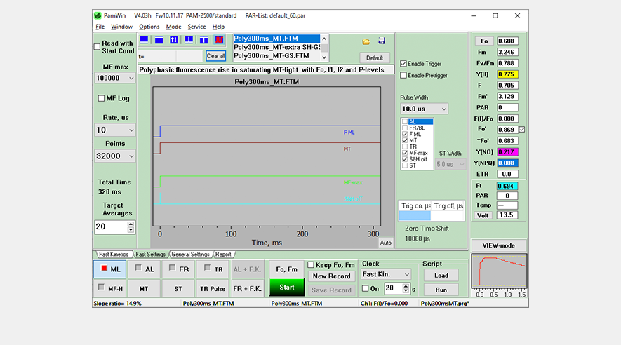
Task: Switch to the General Settings tab
Action: 190,255
